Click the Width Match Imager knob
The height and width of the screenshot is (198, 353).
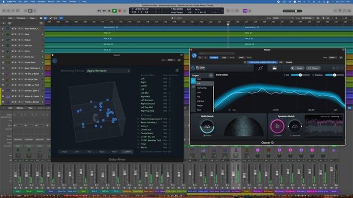[207, 127]
